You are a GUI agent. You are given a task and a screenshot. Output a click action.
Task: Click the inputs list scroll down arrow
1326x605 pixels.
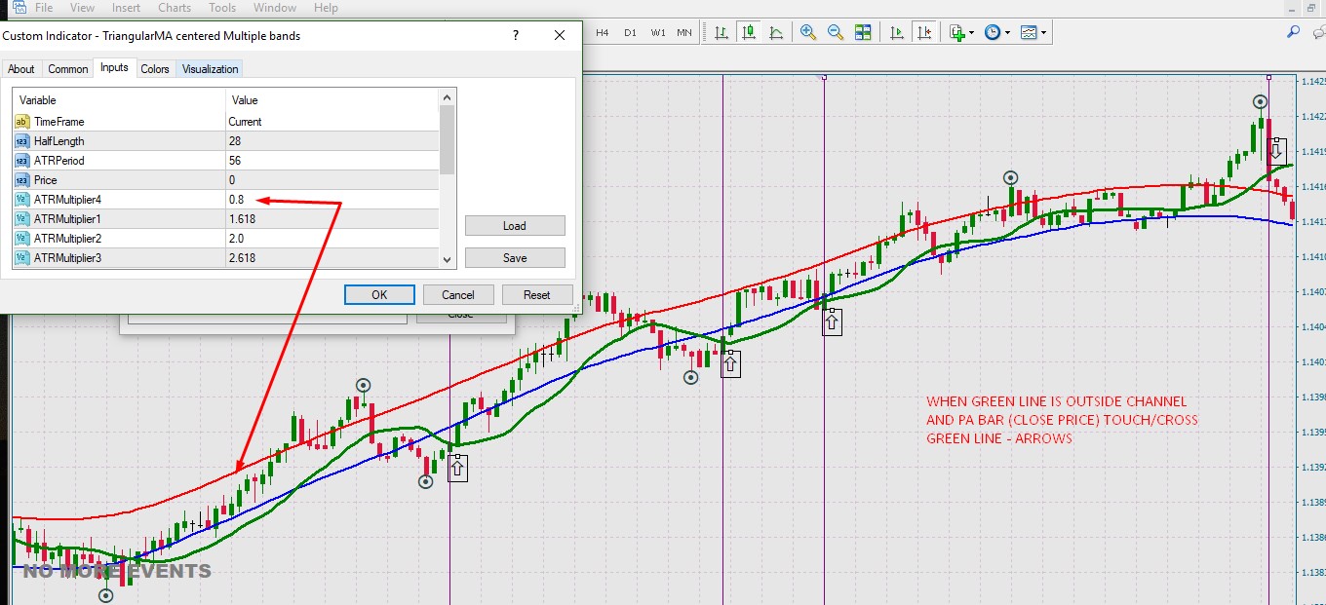[448, 260]
